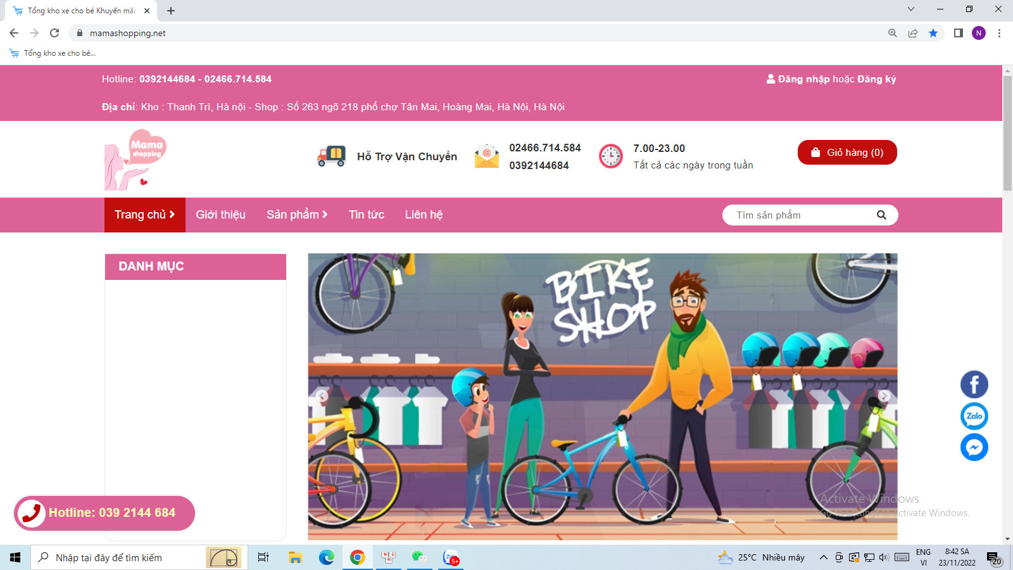Click the 7.00-23.00 opening hours text
The width and height of the screenshot is (1013, 570).
pos(659,148)
